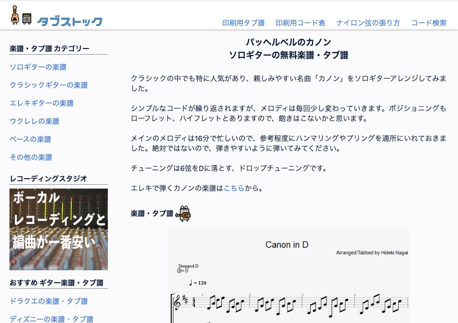
Task: Go to クラシックギターの楽譜 category
Action: 49,85
